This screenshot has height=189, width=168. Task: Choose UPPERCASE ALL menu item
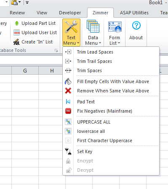tap(111, 122)
